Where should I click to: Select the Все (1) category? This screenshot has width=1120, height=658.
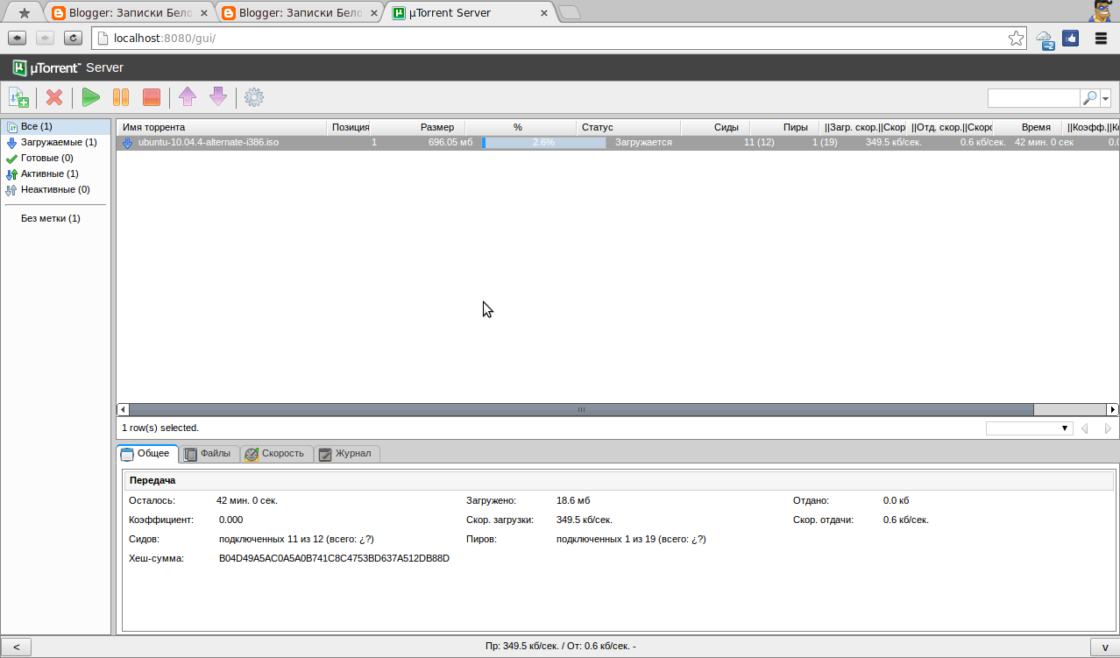(x=56, y=127)
